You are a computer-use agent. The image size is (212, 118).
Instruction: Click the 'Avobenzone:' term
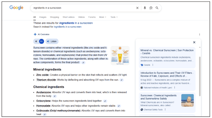pos(44,92)
